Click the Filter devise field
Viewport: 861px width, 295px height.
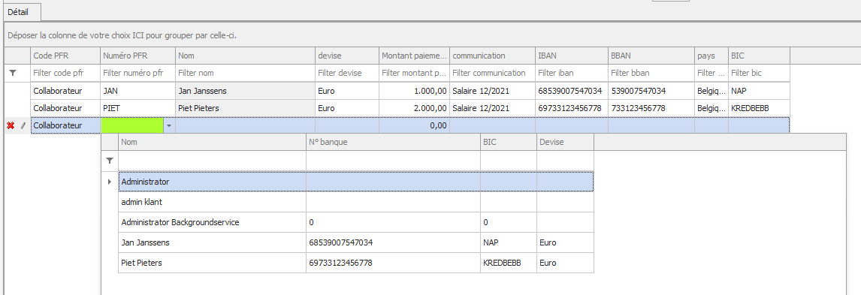coord(347,72)
